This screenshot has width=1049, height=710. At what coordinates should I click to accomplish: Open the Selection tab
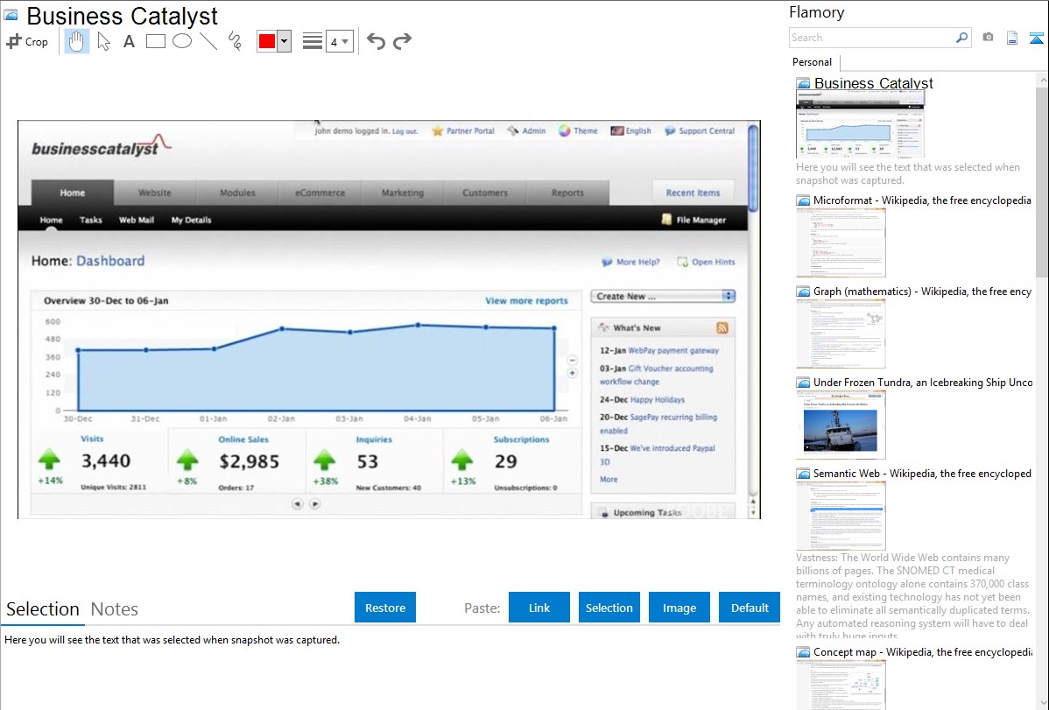click(x=43, y=609)
